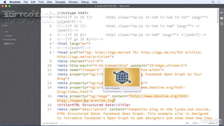Open the Brackets application menu

coord(15,2)
